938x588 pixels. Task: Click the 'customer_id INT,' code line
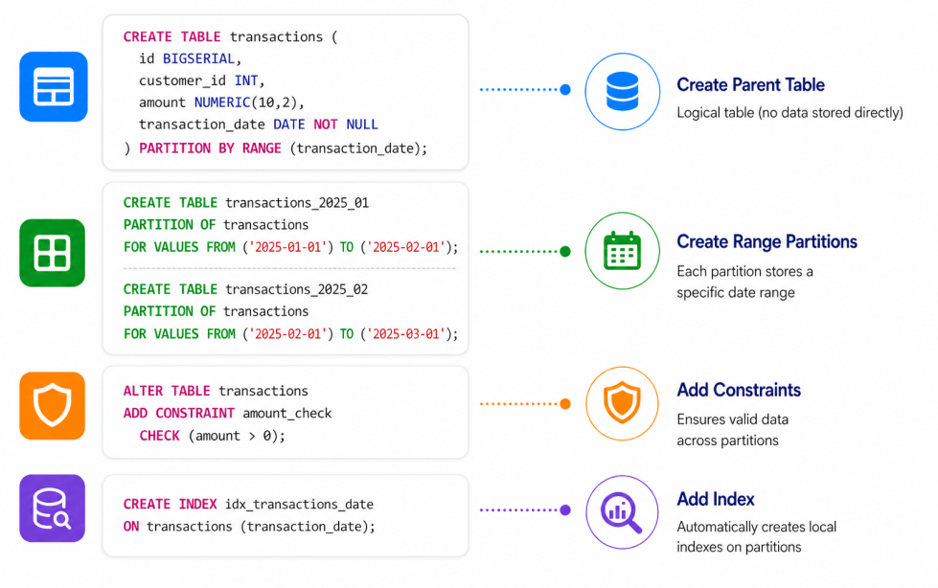click(201, 80)
